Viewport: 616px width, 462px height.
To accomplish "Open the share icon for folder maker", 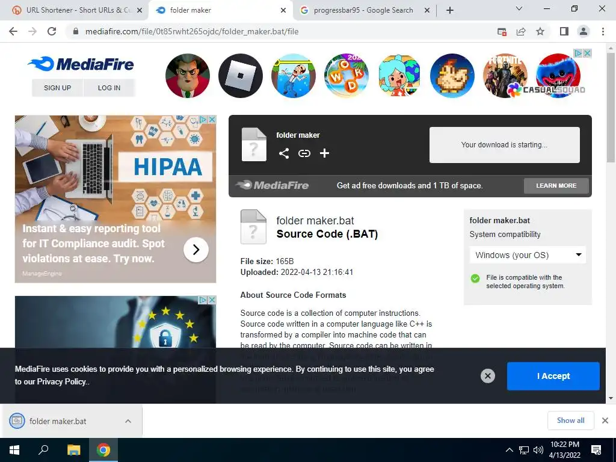I will 284,153.
